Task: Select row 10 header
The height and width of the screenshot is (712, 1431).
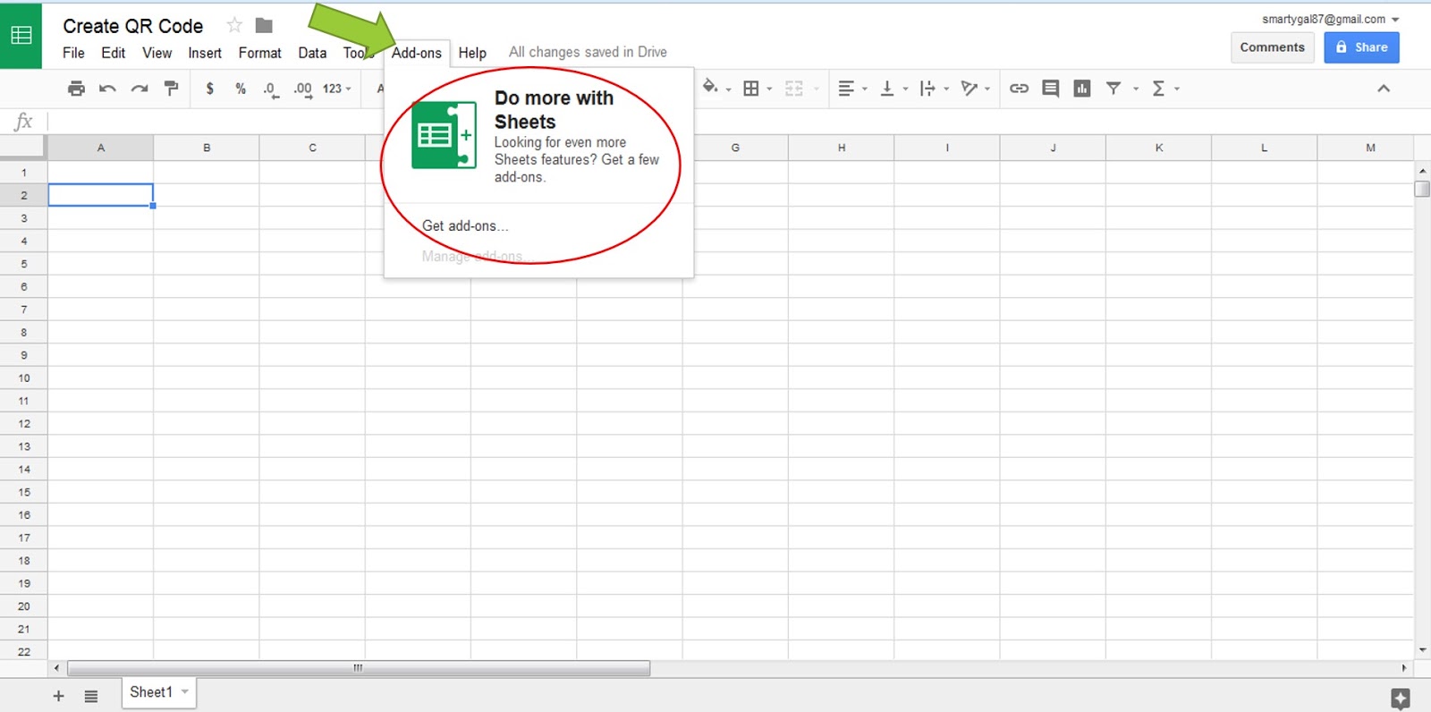Action: pyautogui.click(x=23, y=377)
